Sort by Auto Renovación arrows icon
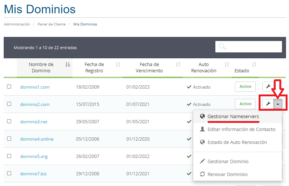 [x=227, y=64]
